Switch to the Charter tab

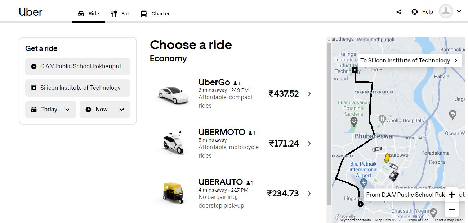click(155, 14)
